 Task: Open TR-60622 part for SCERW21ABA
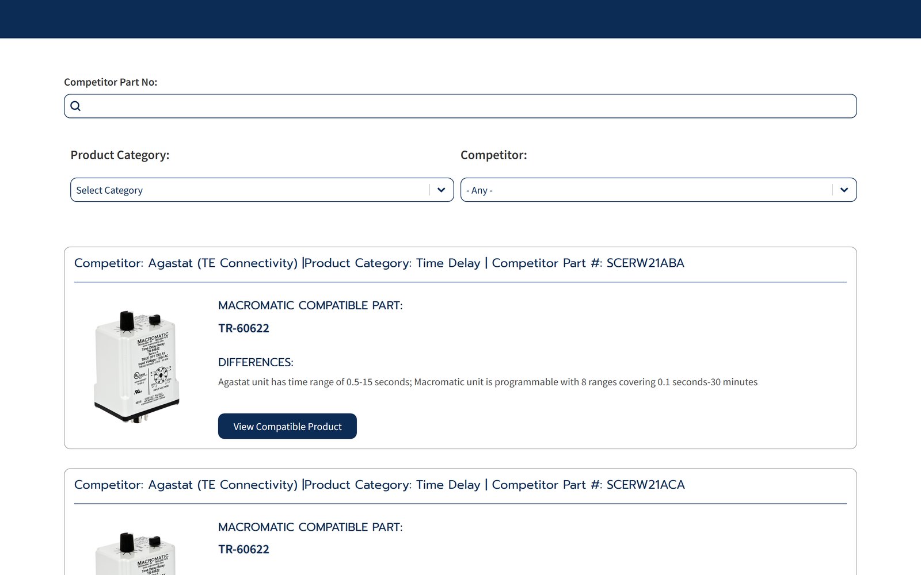243,328
